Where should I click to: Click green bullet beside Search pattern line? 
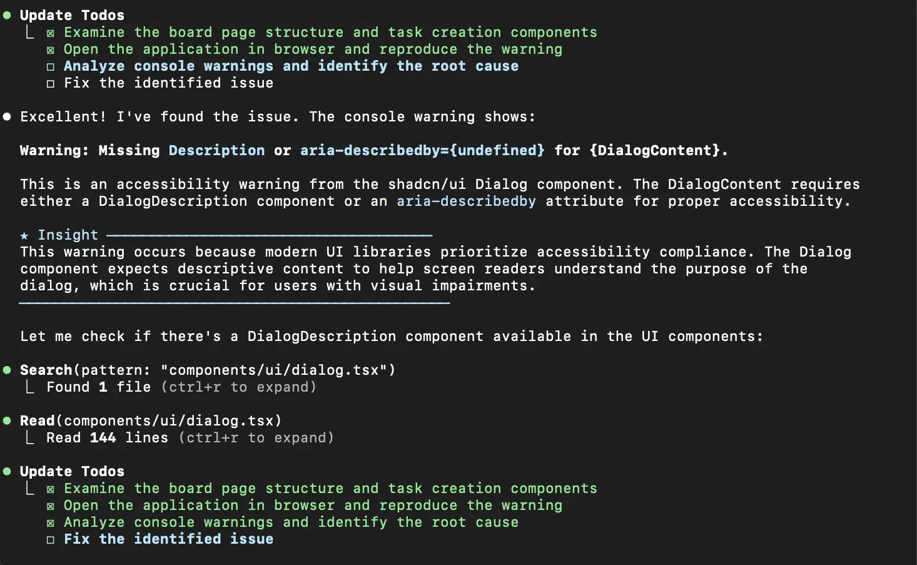7,370
